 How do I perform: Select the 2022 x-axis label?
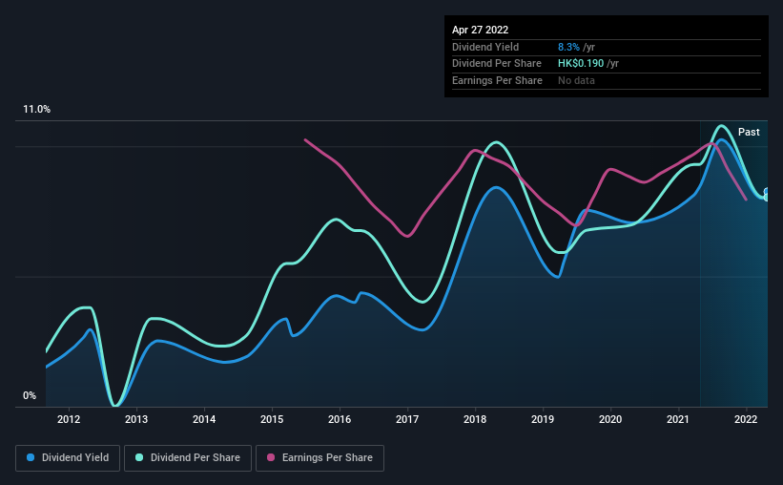746,419
